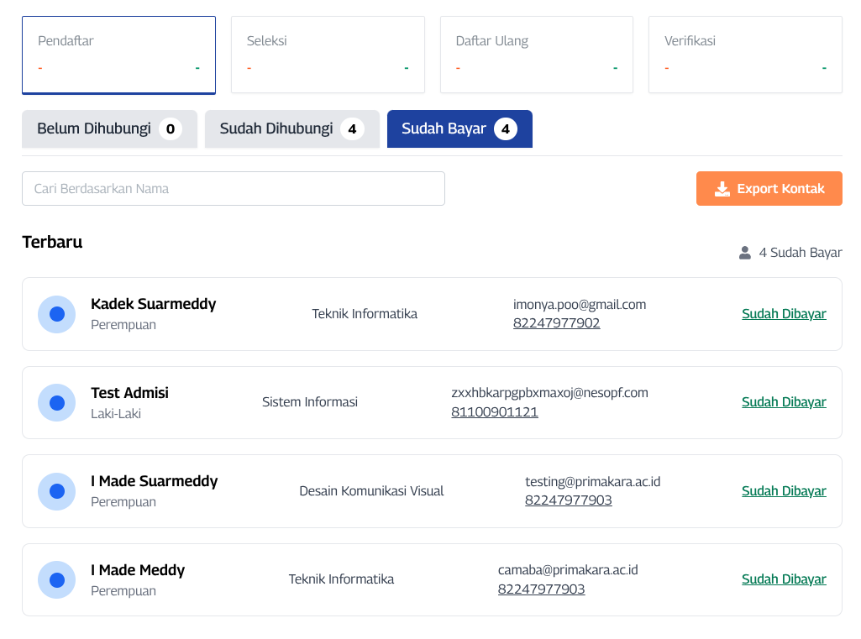Select the Sudah Bayar tab
861x639 pixels.
pyautogui.click(x=459, y=128)
